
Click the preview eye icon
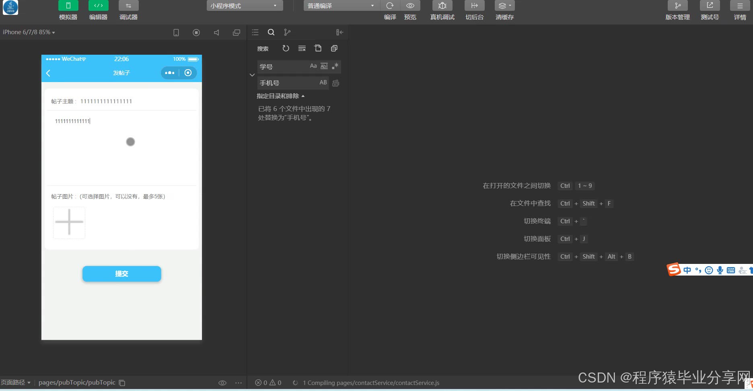[410, 6]
